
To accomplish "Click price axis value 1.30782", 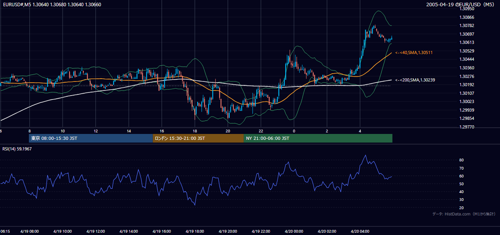I will [x=467, y=25].
